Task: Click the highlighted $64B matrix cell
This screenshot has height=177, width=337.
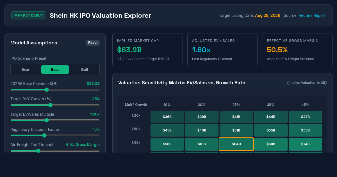Action: 236,144
